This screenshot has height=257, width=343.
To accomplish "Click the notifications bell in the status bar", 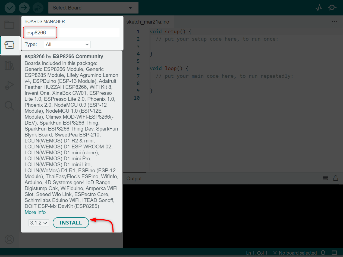I will (x=323, y=253).
